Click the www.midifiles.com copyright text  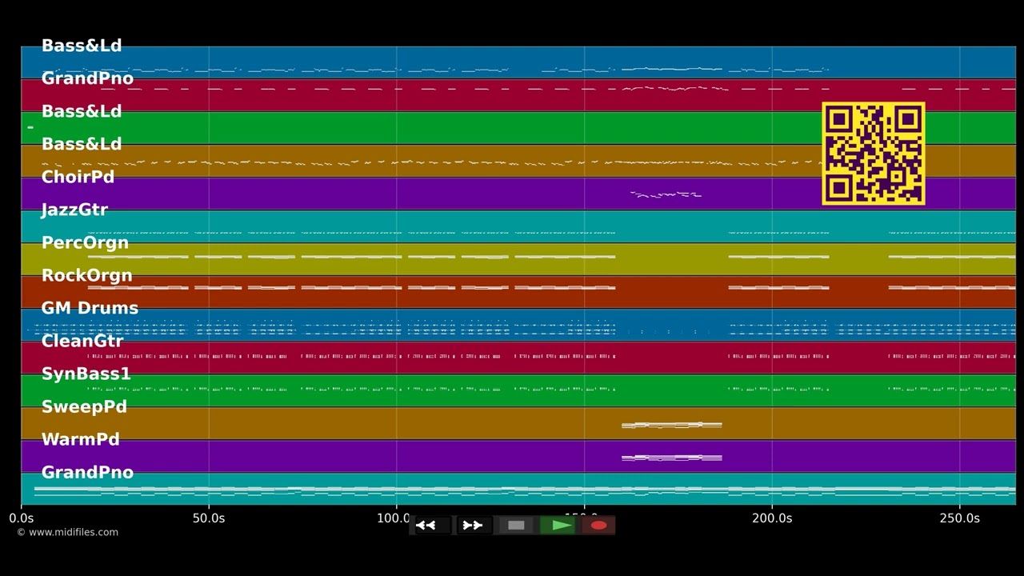pos(67,532)
